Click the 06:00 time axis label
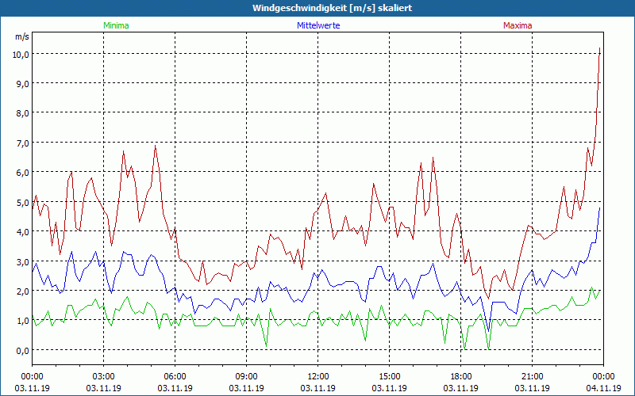Viewport: 635px width, 396px height. point(175,377)
